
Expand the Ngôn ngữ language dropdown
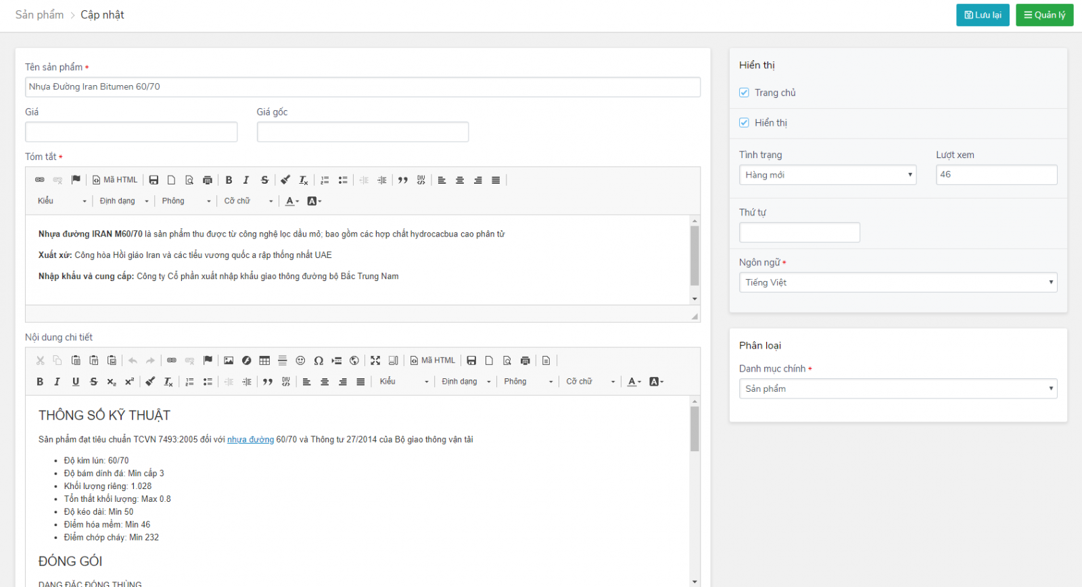897,282
